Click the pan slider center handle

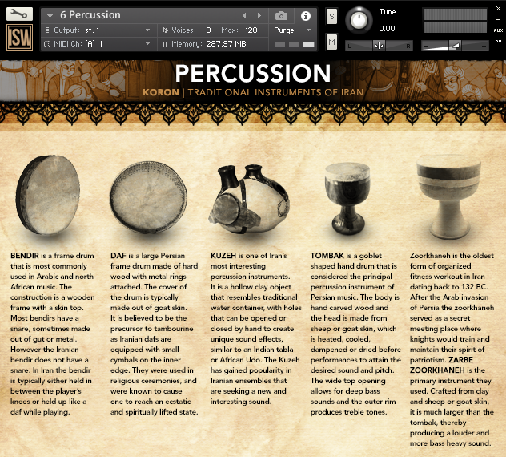point(379,46)
